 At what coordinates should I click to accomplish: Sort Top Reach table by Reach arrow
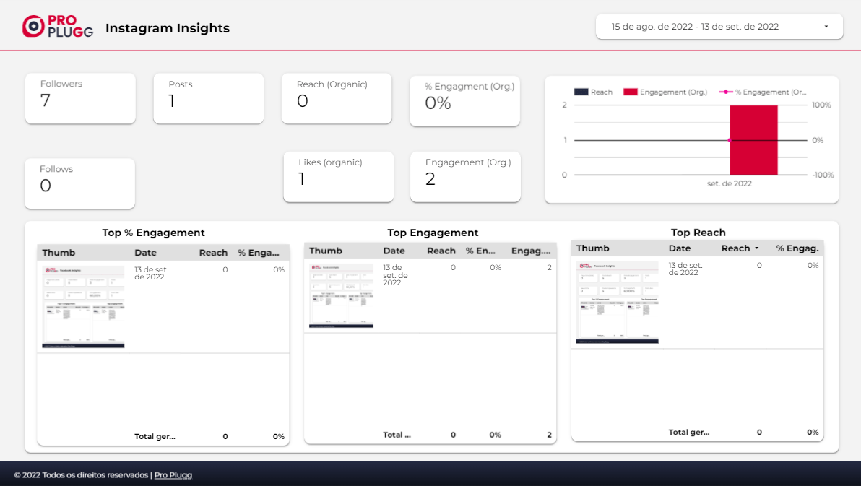(x=757, y=248)
